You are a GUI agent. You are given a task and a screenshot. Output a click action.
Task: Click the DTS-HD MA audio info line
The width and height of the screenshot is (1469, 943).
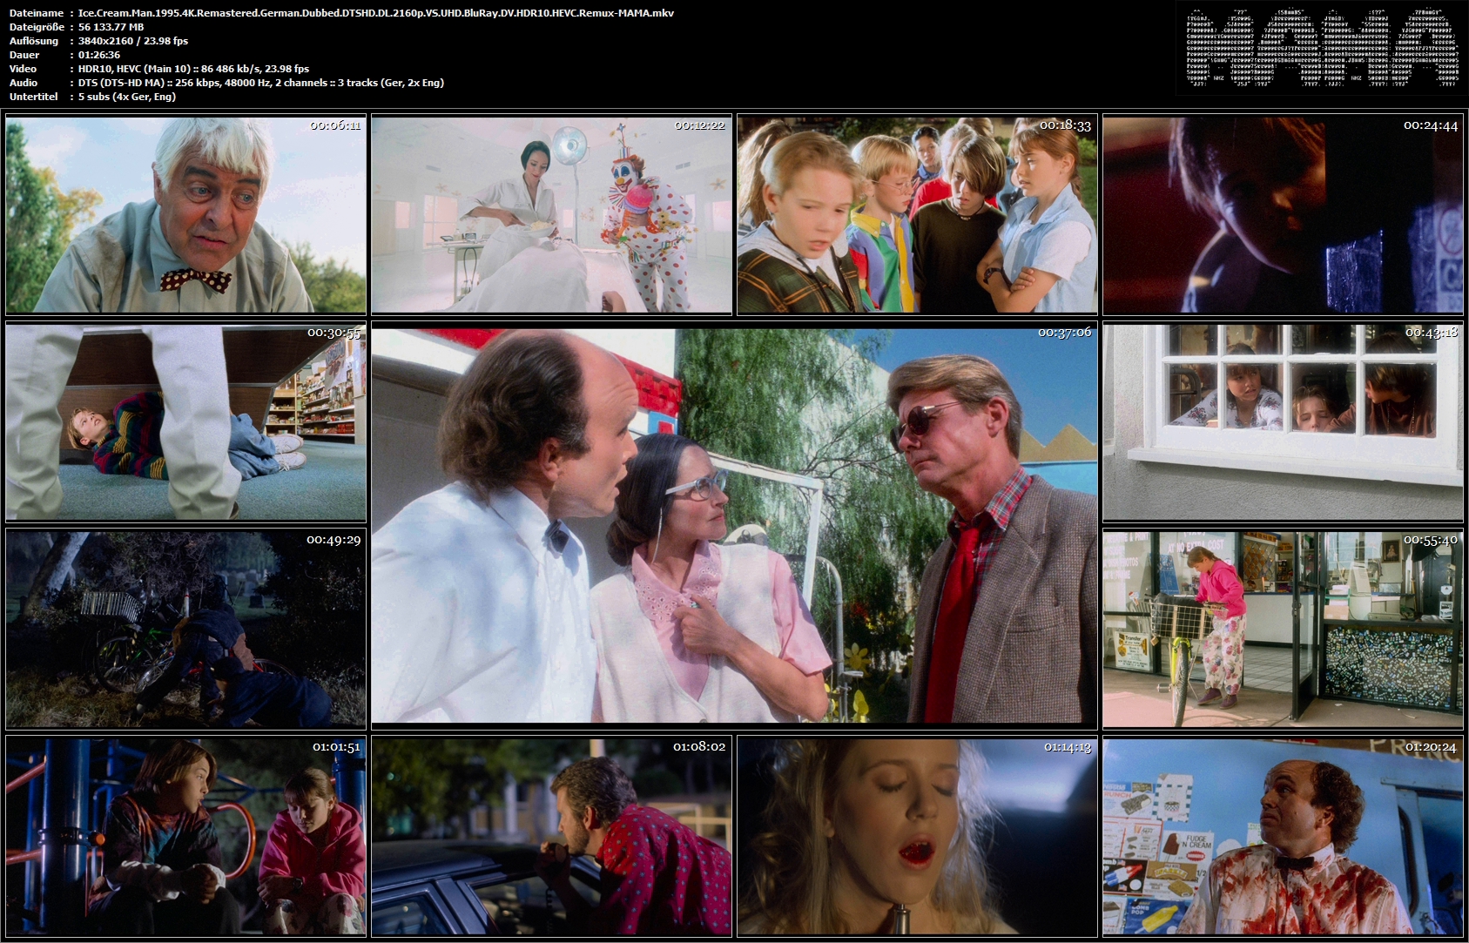[x=261, y=83]
